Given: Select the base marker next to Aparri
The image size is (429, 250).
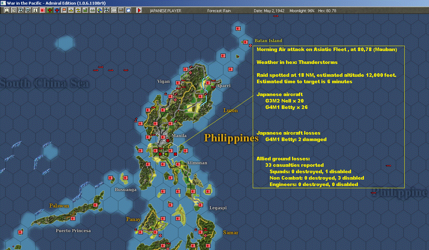Looking at the screenshot, I should pyautogui.click(x=208, y=84).
